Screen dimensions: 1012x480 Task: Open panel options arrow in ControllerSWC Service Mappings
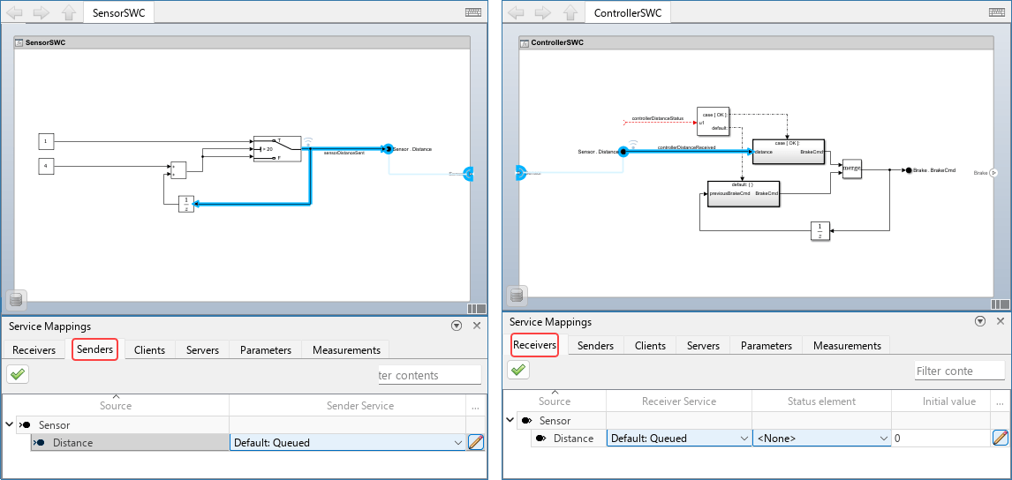tap(980, 321)
